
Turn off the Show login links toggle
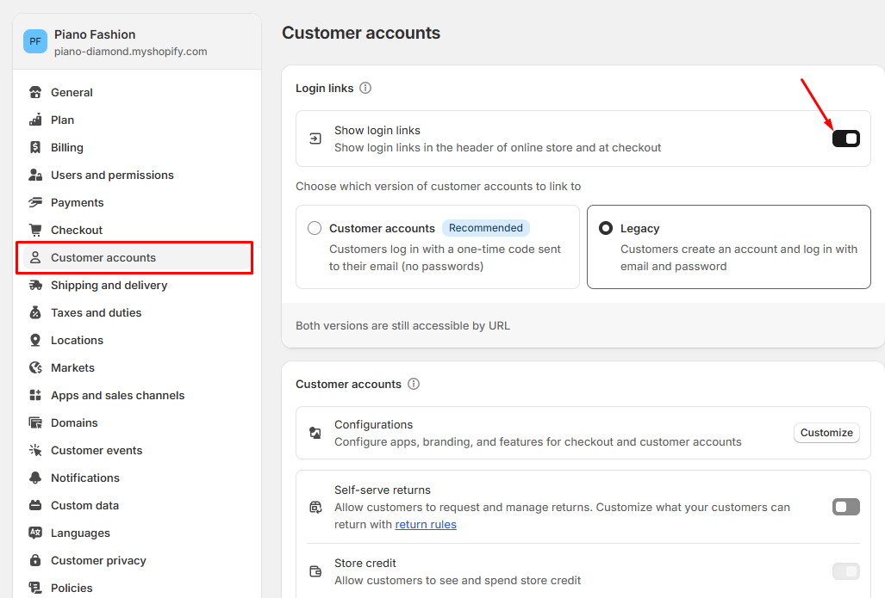point(845,139)
